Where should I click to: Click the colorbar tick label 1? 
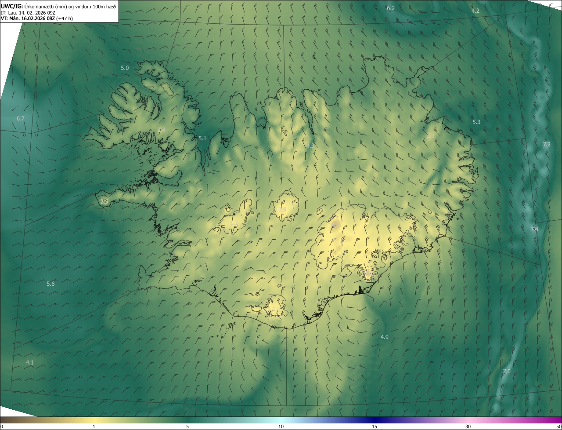point(94,426)
